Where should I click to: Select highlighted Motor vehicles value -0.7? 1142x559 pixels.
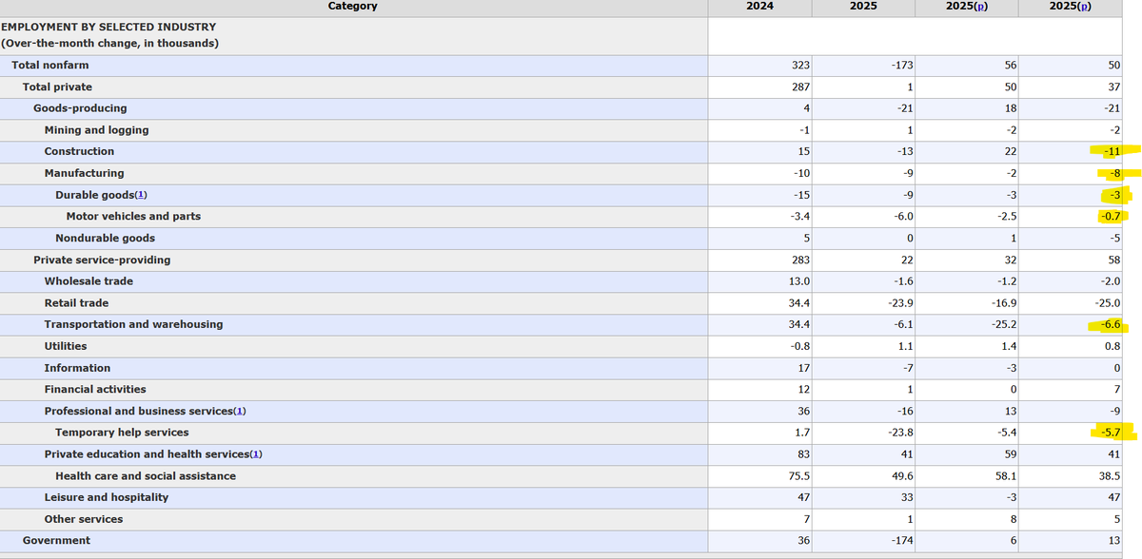pyautogui.click(x=1110, y=217)
